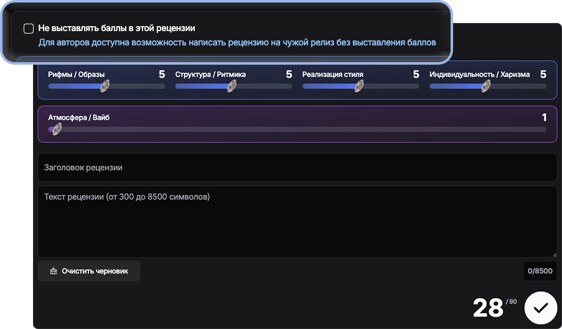The height and width of the screenshot is (329, 562).
Task: Click the textarea resize grip corner
Action: click(553, 254)
